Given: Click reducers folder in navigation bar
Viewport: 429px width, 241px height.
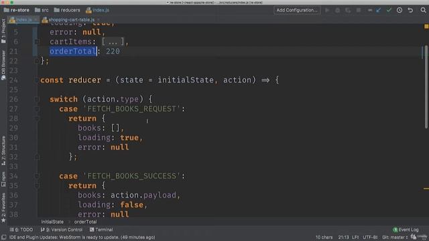Looking at the screenshot, I should pyautogui.click(x=67, y=10).
